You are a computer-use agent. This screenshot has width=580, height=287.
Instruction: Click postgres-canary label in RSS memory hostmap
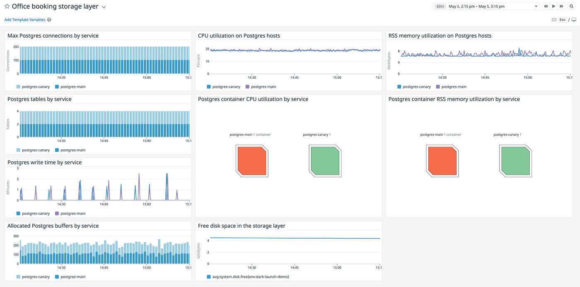506,135
